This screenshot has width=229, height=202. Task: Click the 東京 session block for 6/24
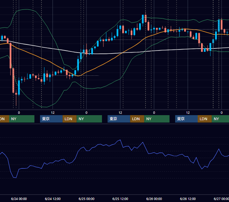[x=51, y=119]
